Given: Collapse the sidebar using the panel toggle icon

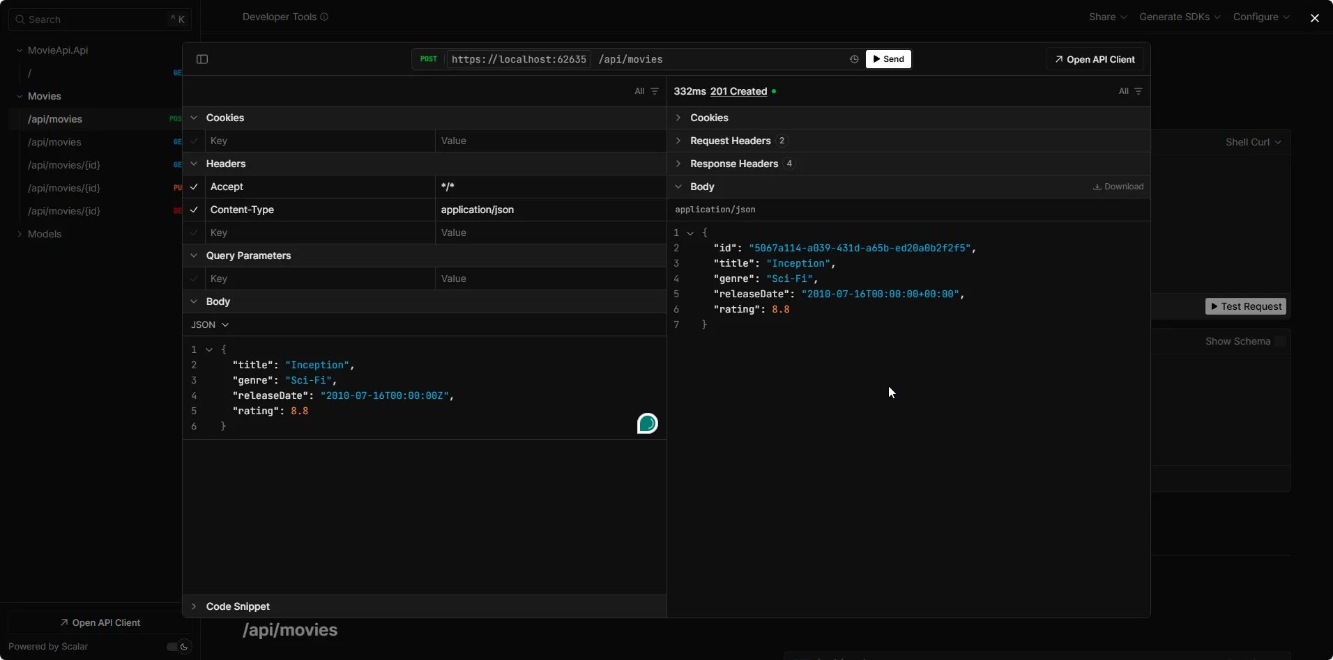Looking at the screenshot, I should 201,59.
